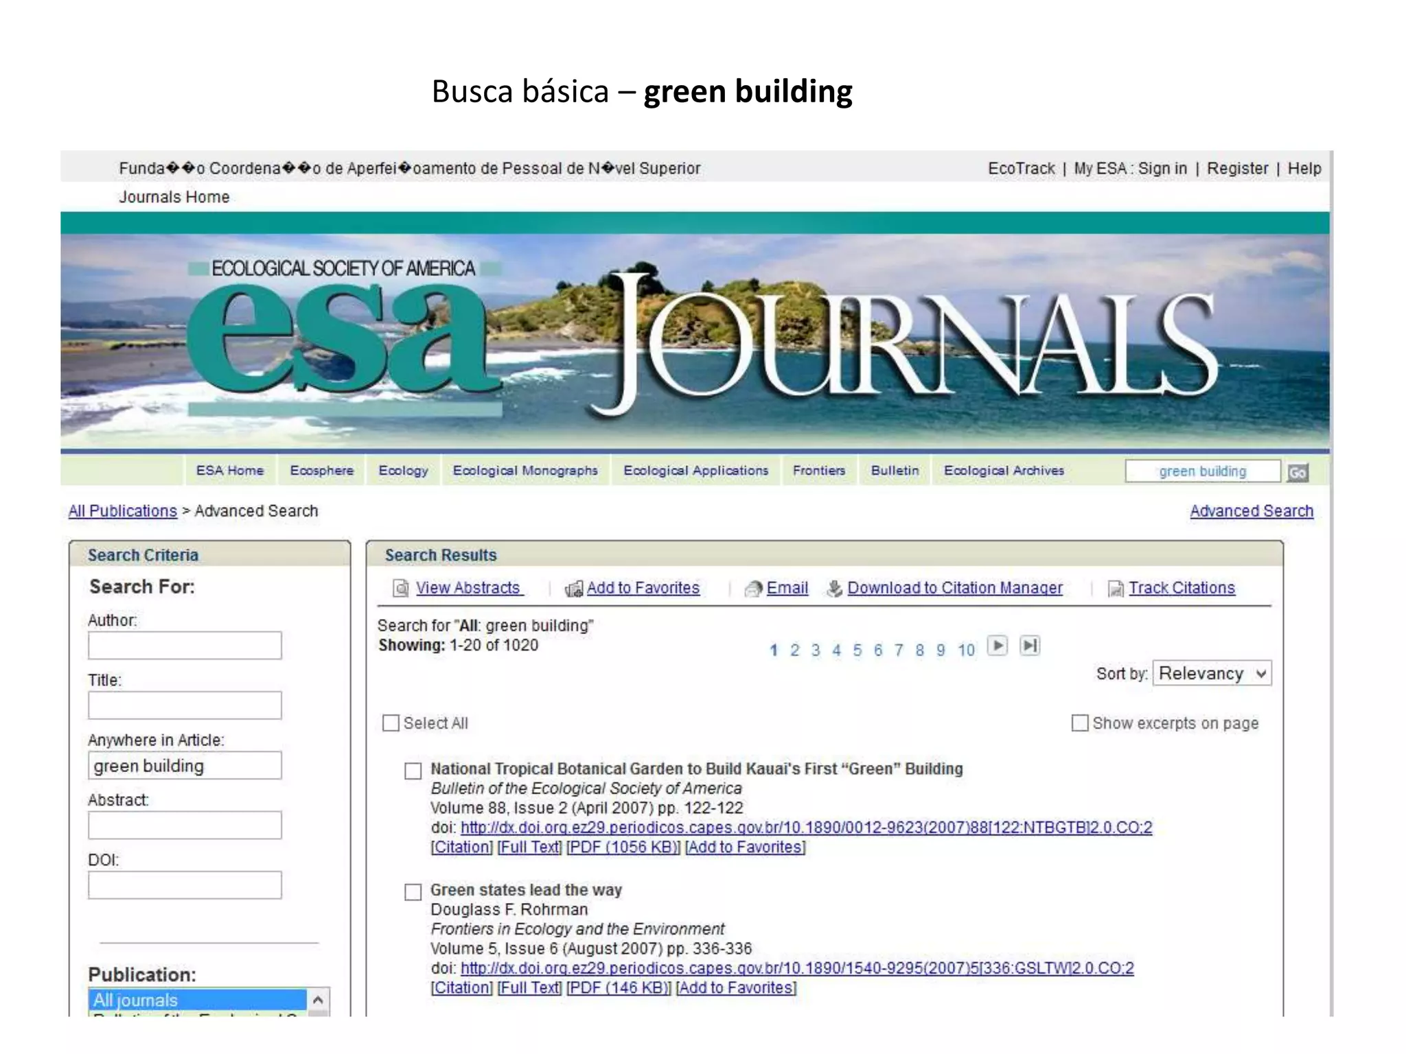Viewport: 1406px width, 1054px height.
Task: Tick checkbox for Green states lead the way
Action: (413, 892)
